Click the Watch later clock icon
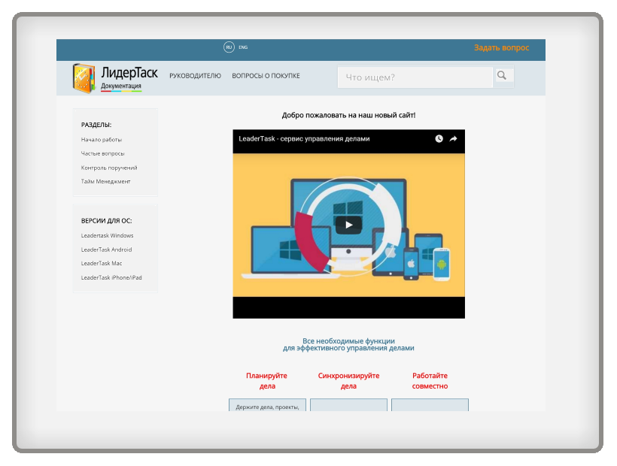 pyautogui.click(x=439, y=139)
